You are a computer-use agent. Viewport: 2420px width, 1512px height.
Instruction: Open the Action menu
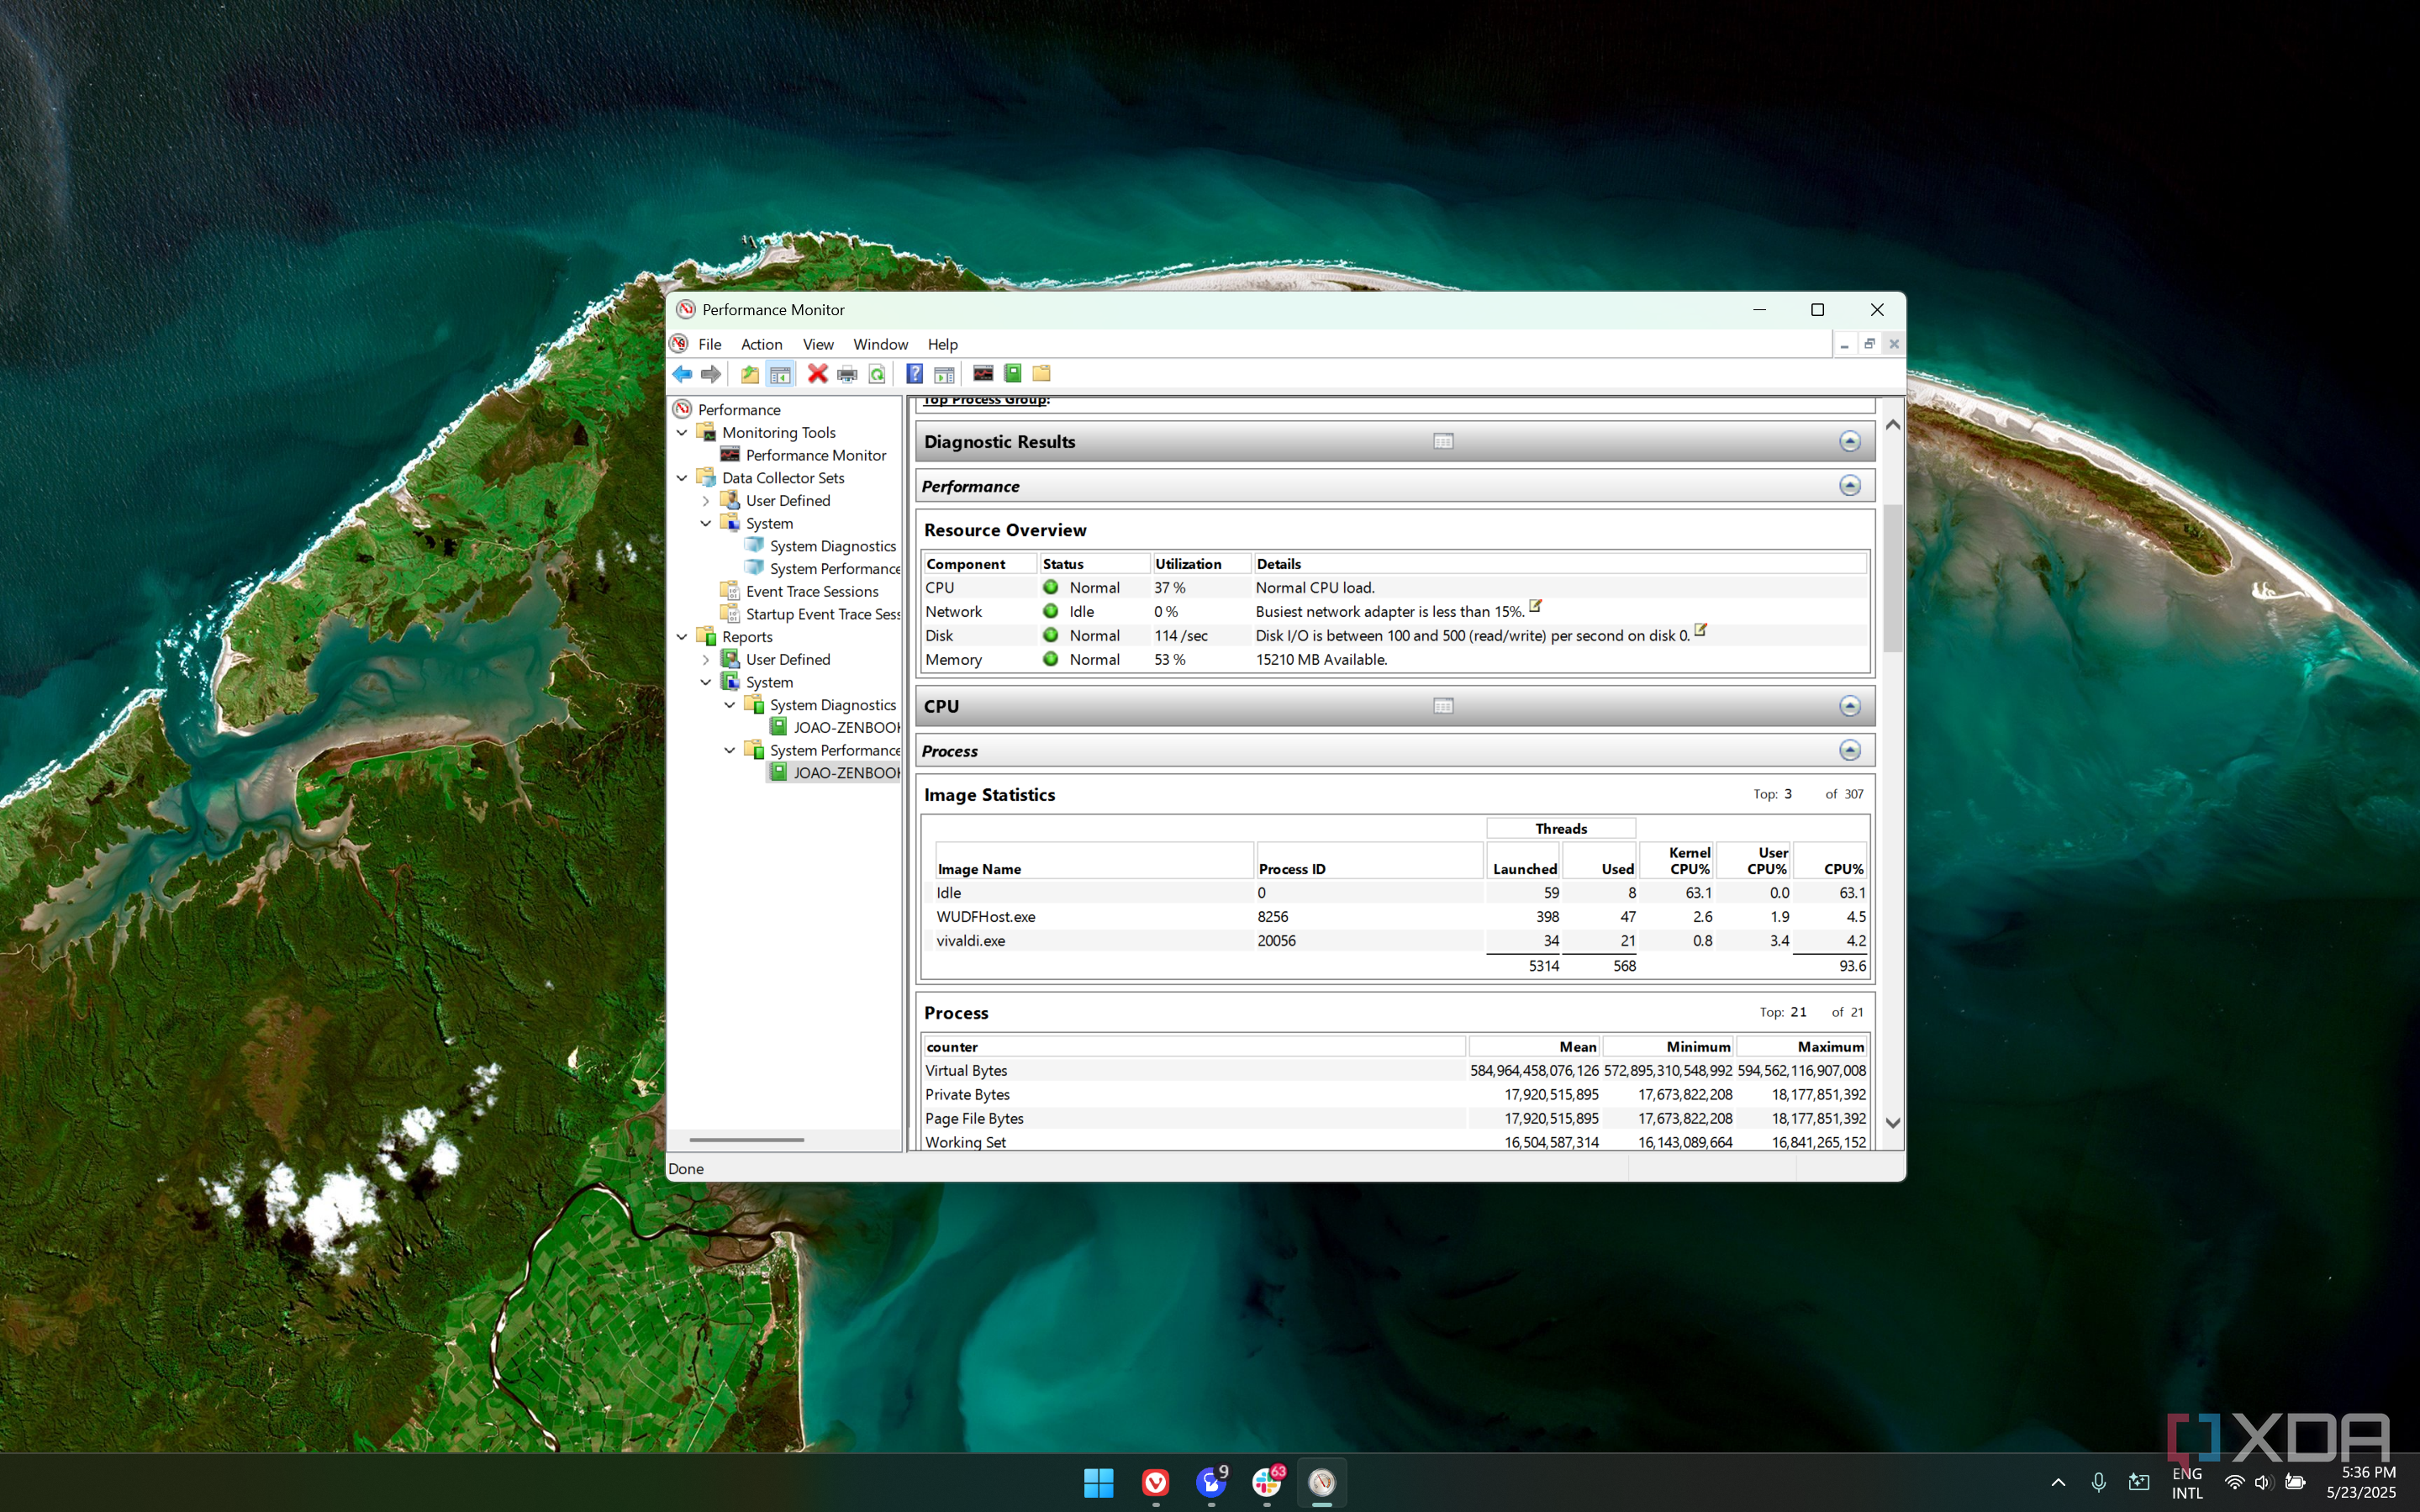761,344
